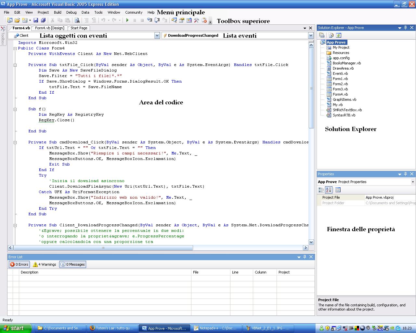Open the Error List toolbar icon
The image size is (416, 333).
tap(204, 20)
